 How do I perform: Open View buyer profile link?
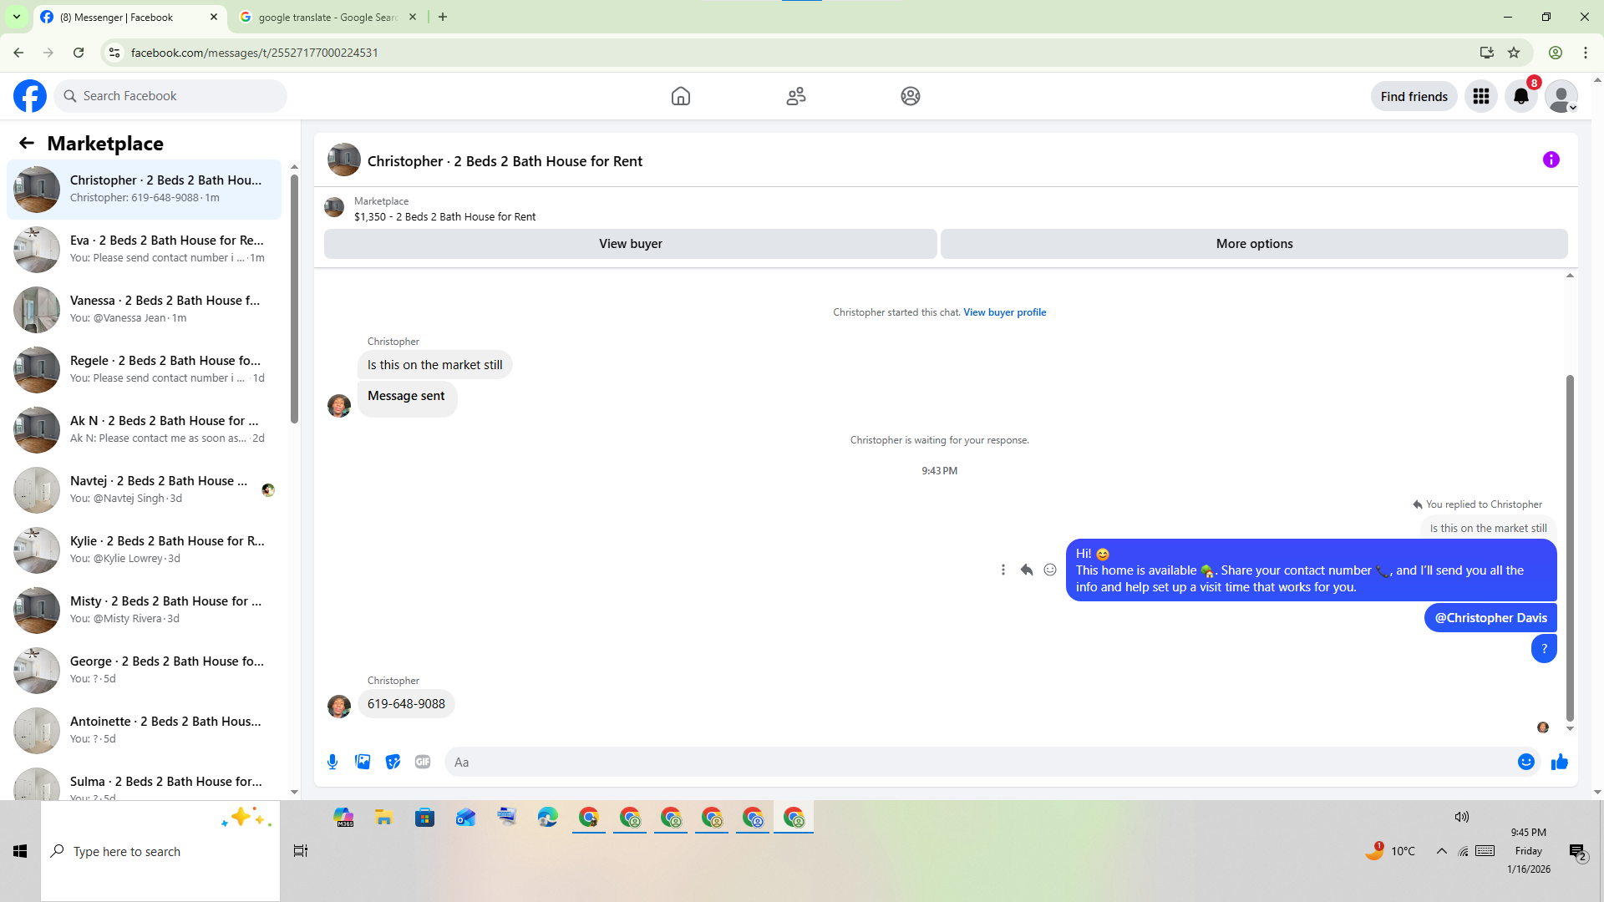(1004, 312)
